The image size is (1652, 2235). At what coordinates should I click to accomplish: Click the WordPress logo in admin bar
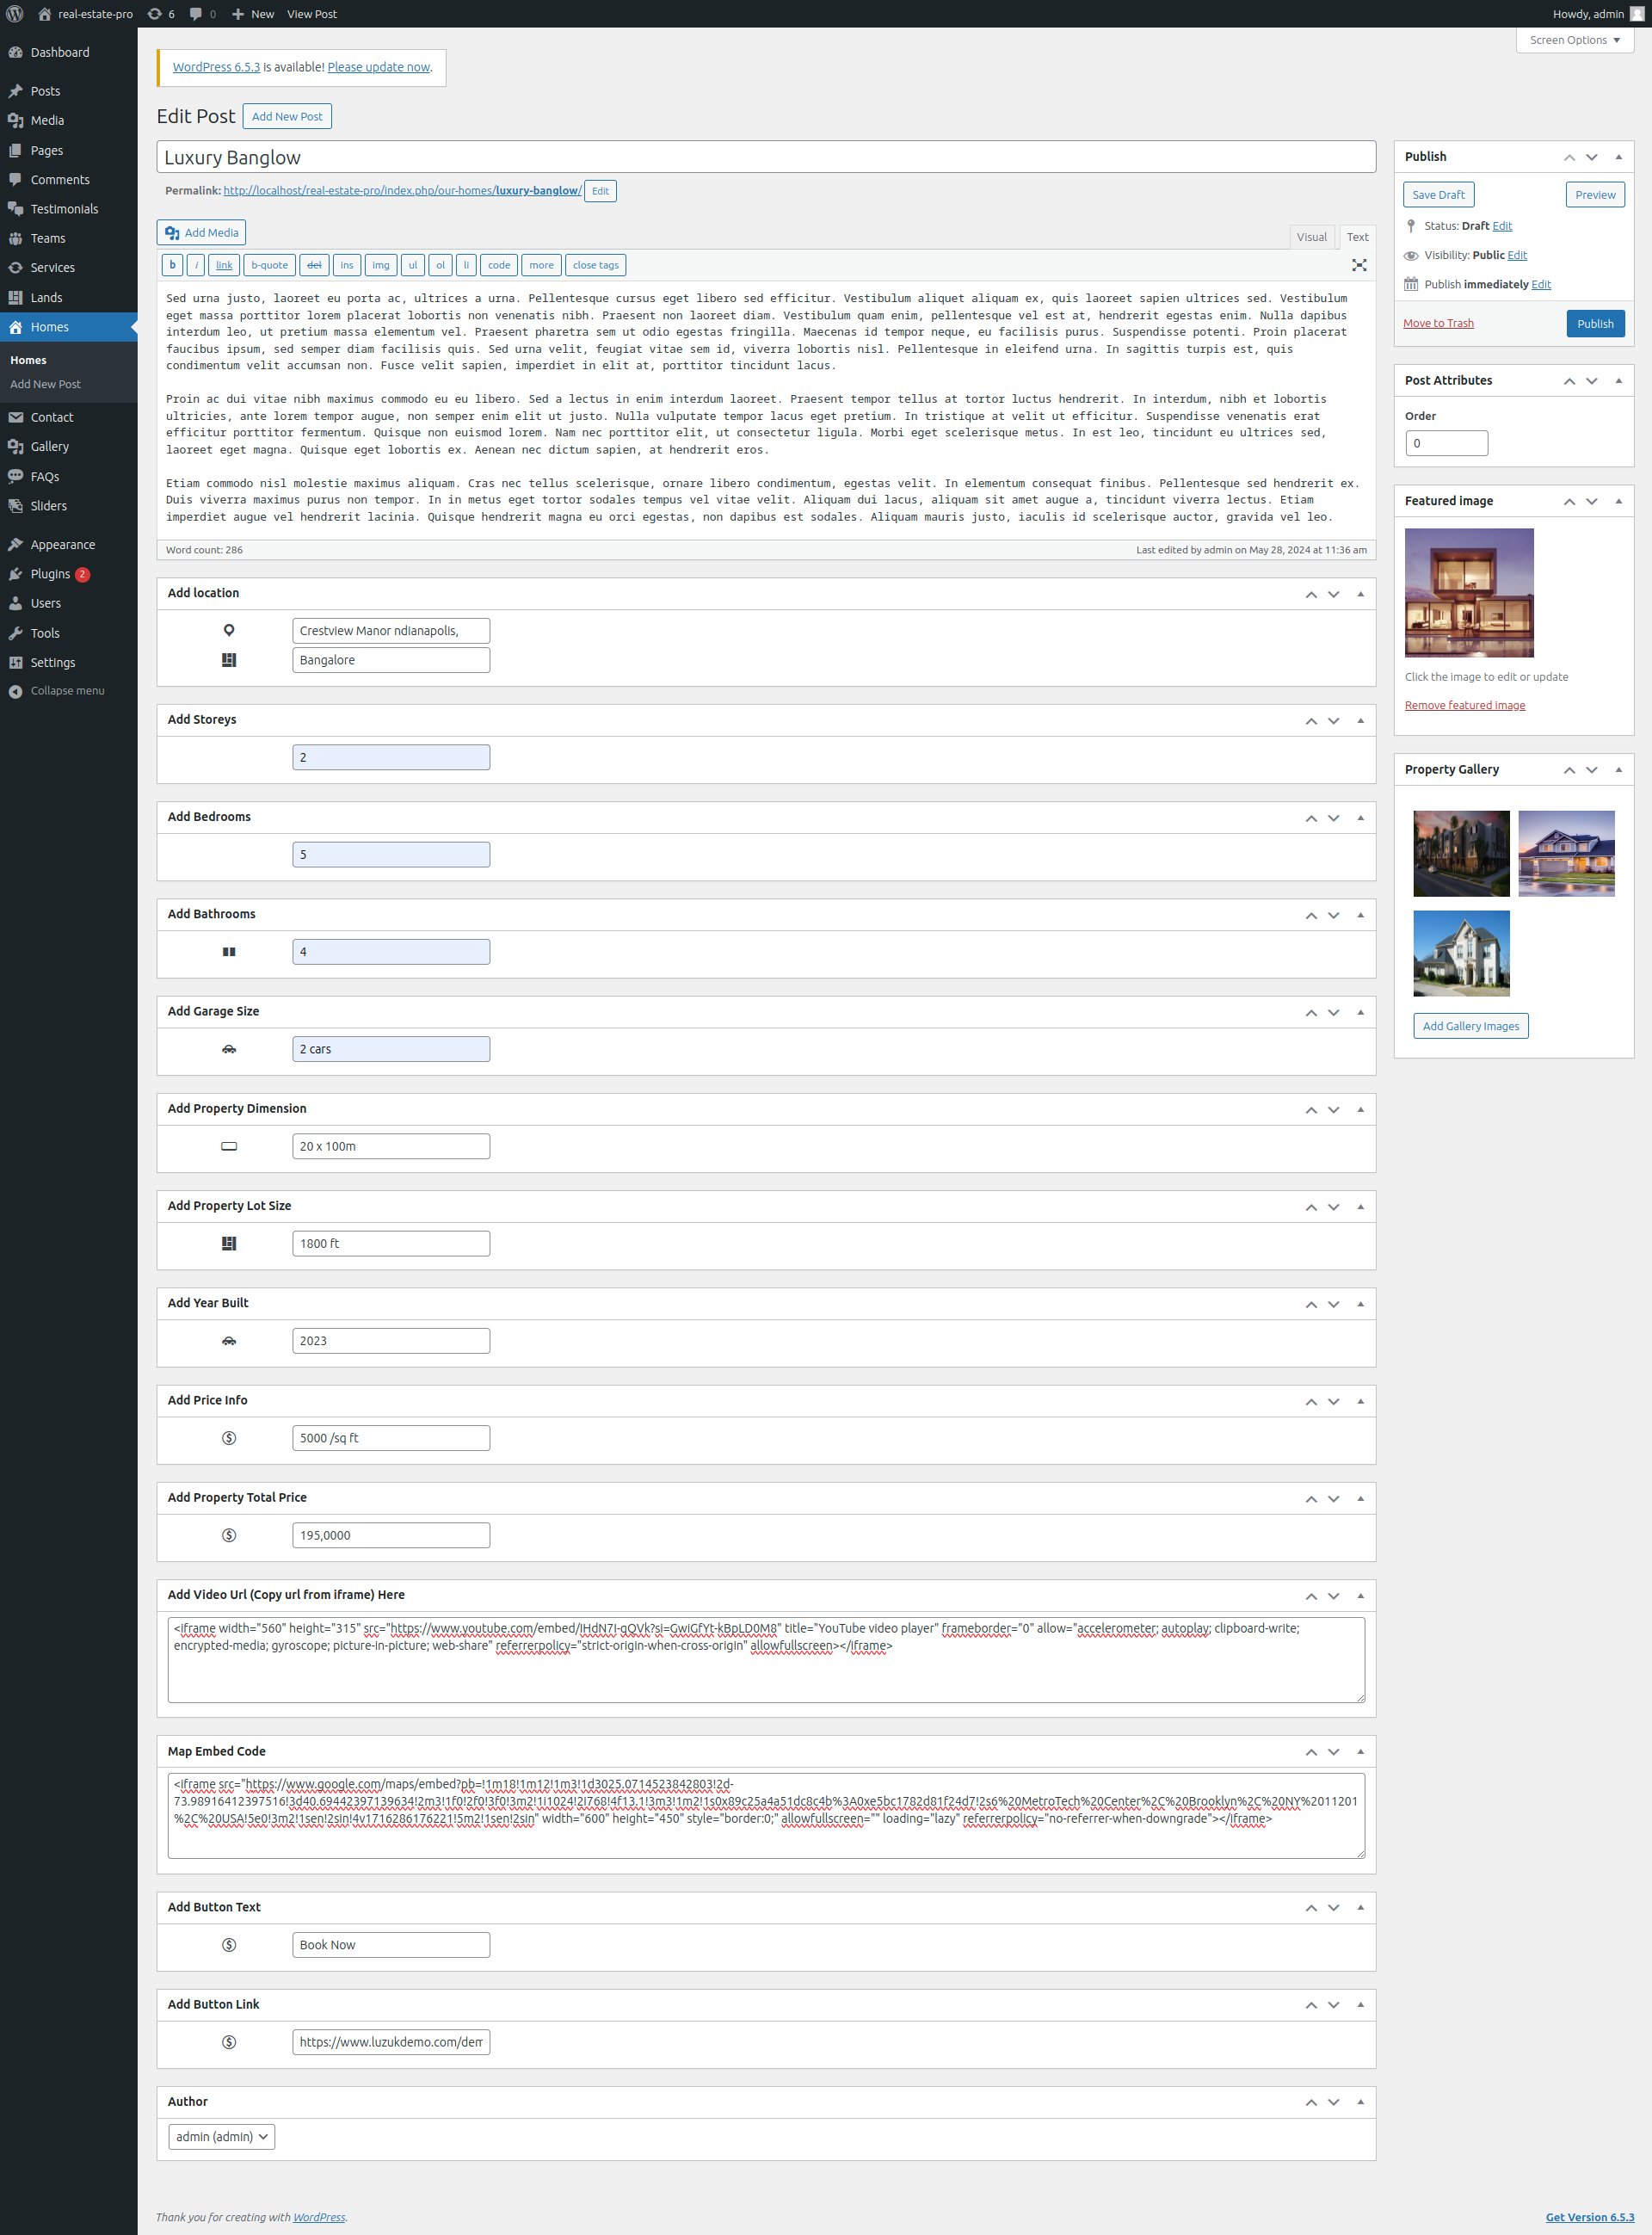[x=15, y=14]
